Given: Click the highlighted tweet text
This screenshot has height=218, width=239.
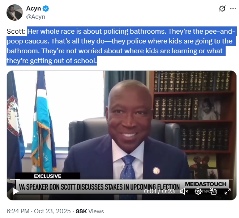Looking at the screenshot, I should [121, 46].
